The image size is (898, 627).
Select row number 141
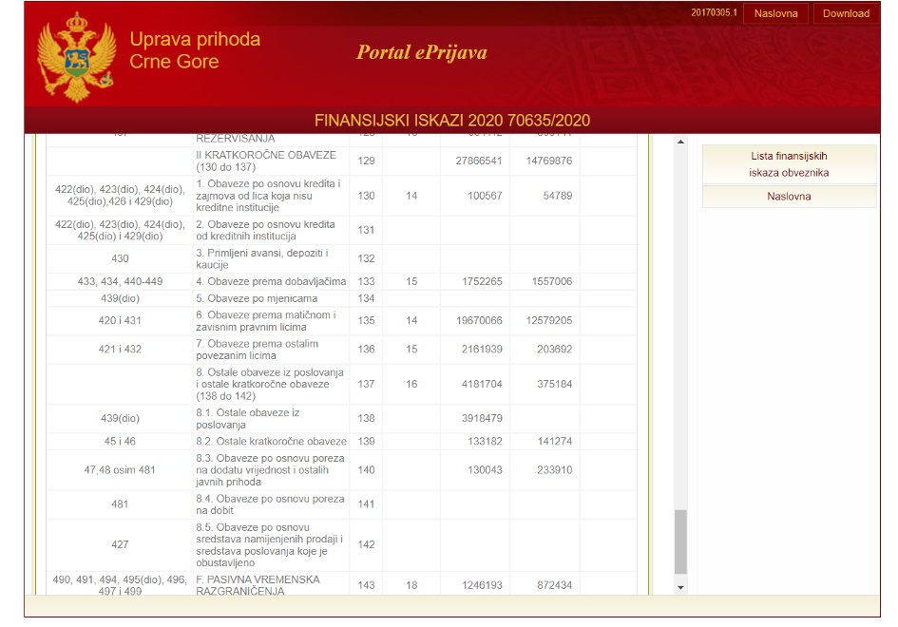point(366,504)
